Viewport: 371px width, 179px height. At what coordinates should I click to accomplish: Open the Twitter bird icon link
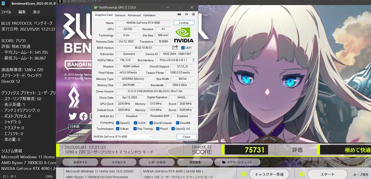(x=73, y=116)
